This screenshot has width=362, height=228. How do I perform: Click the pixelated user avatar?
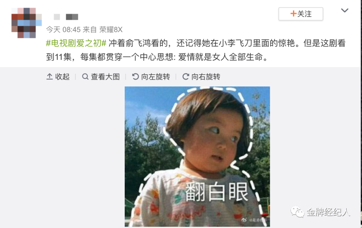(x=26, y=23)
